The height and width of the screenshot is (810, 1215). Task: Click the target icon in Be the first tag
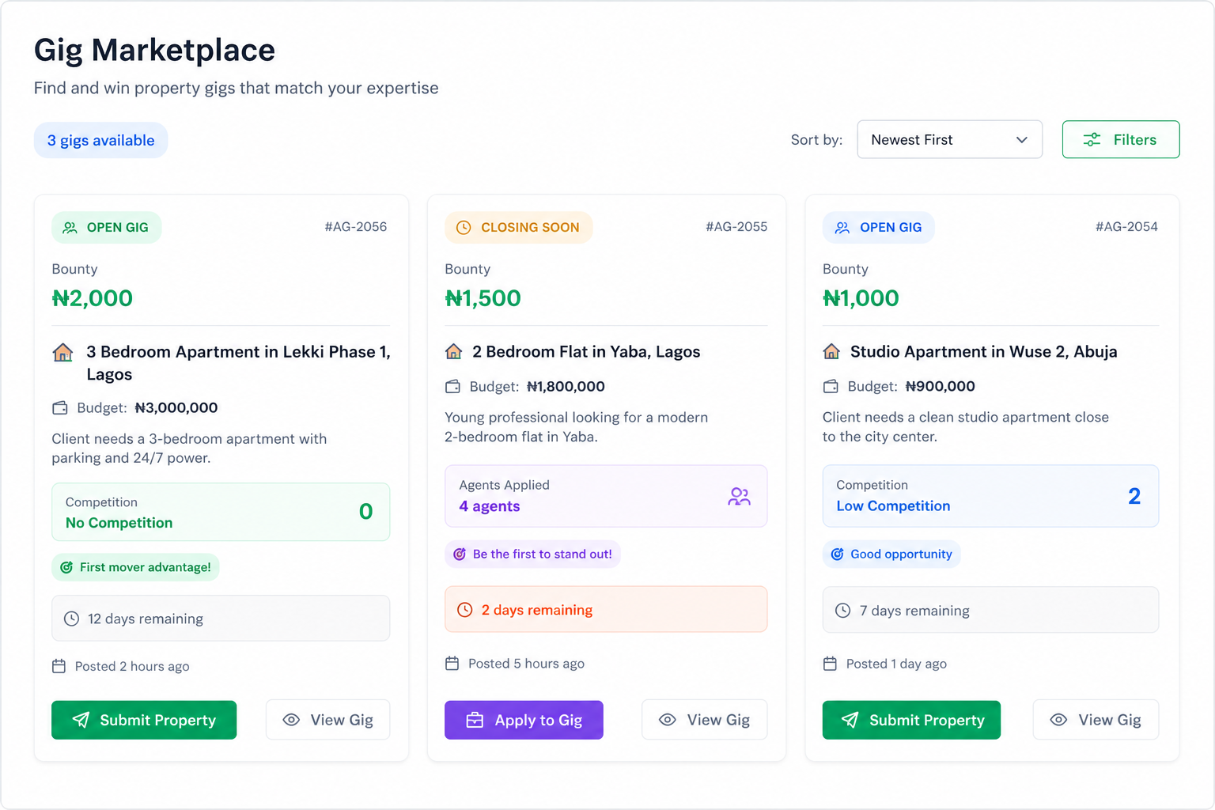pos(460,554)
